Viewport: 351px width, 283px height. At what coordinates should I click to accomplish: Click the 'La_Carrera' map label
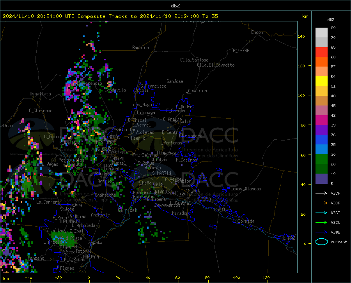click(x=48, y=202)
